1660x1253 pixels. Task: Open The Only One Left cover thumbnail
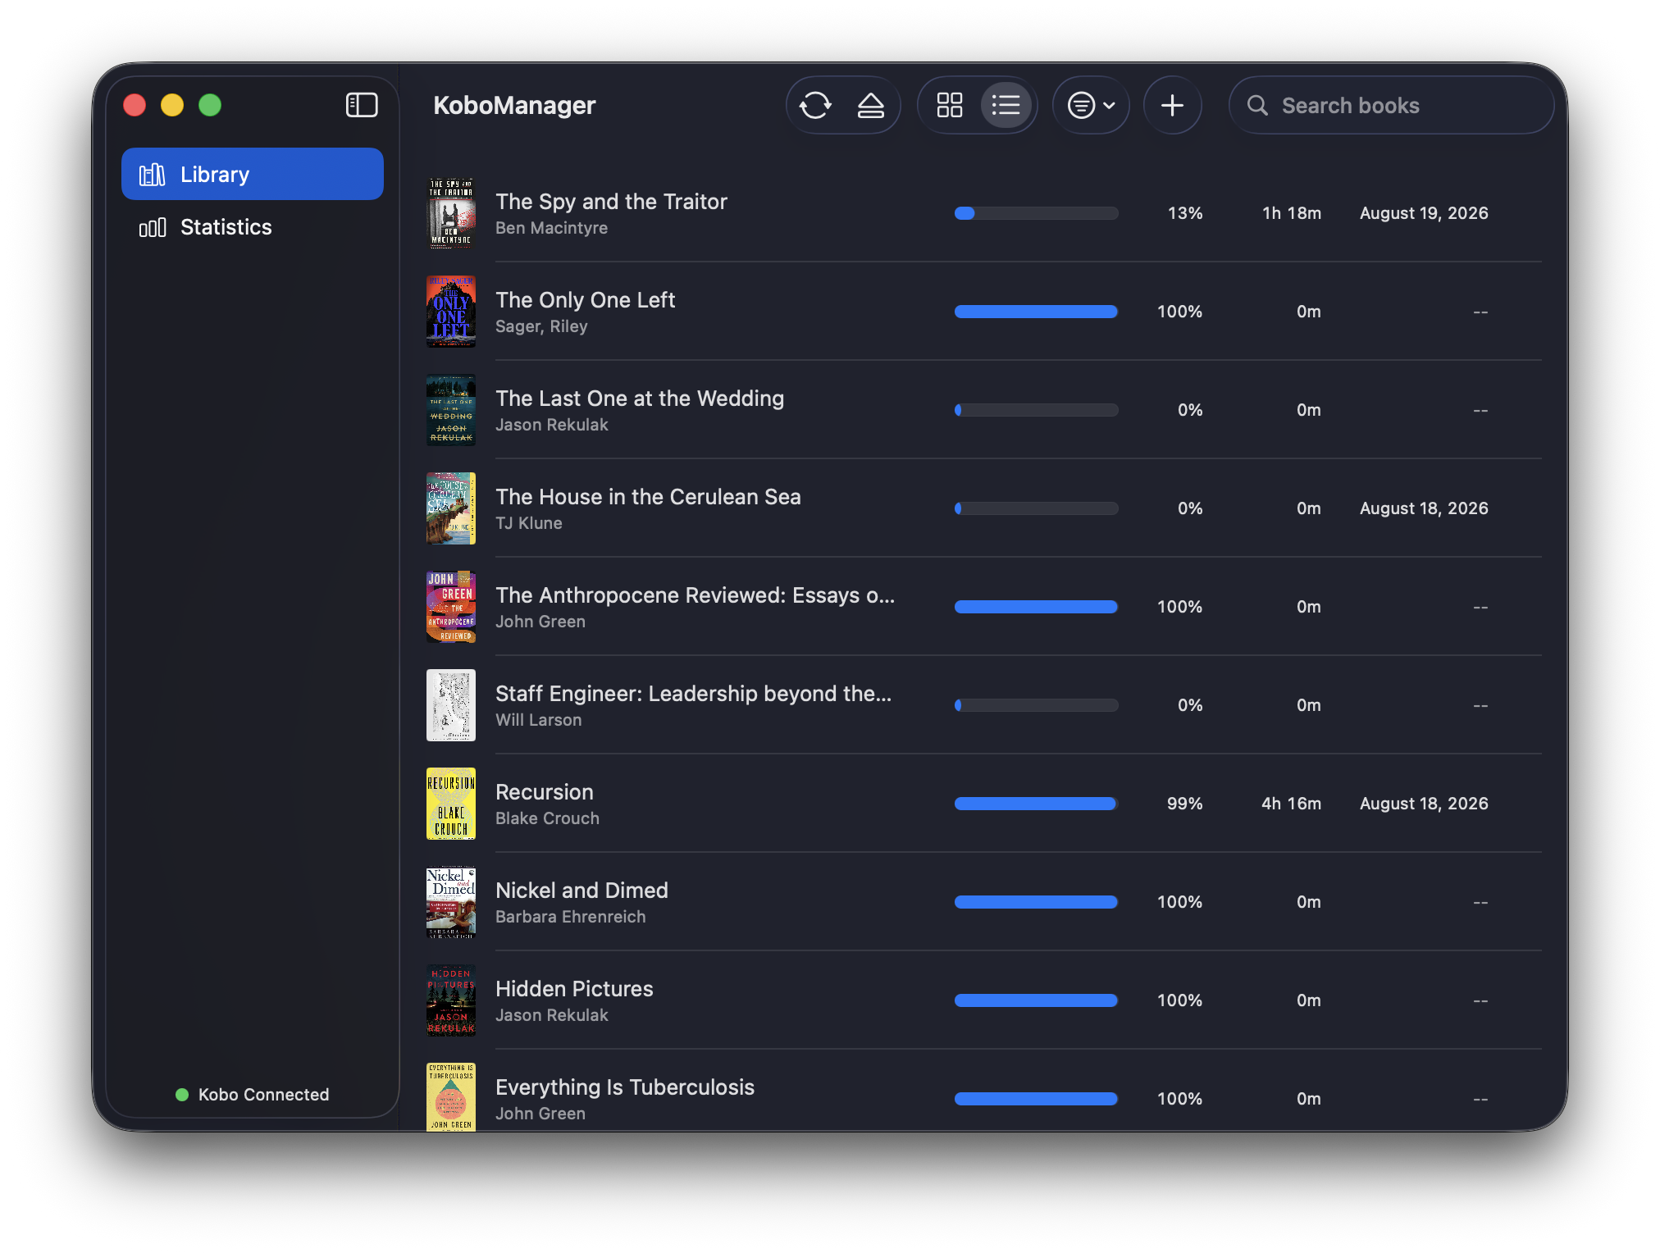(x=451, y=312)
